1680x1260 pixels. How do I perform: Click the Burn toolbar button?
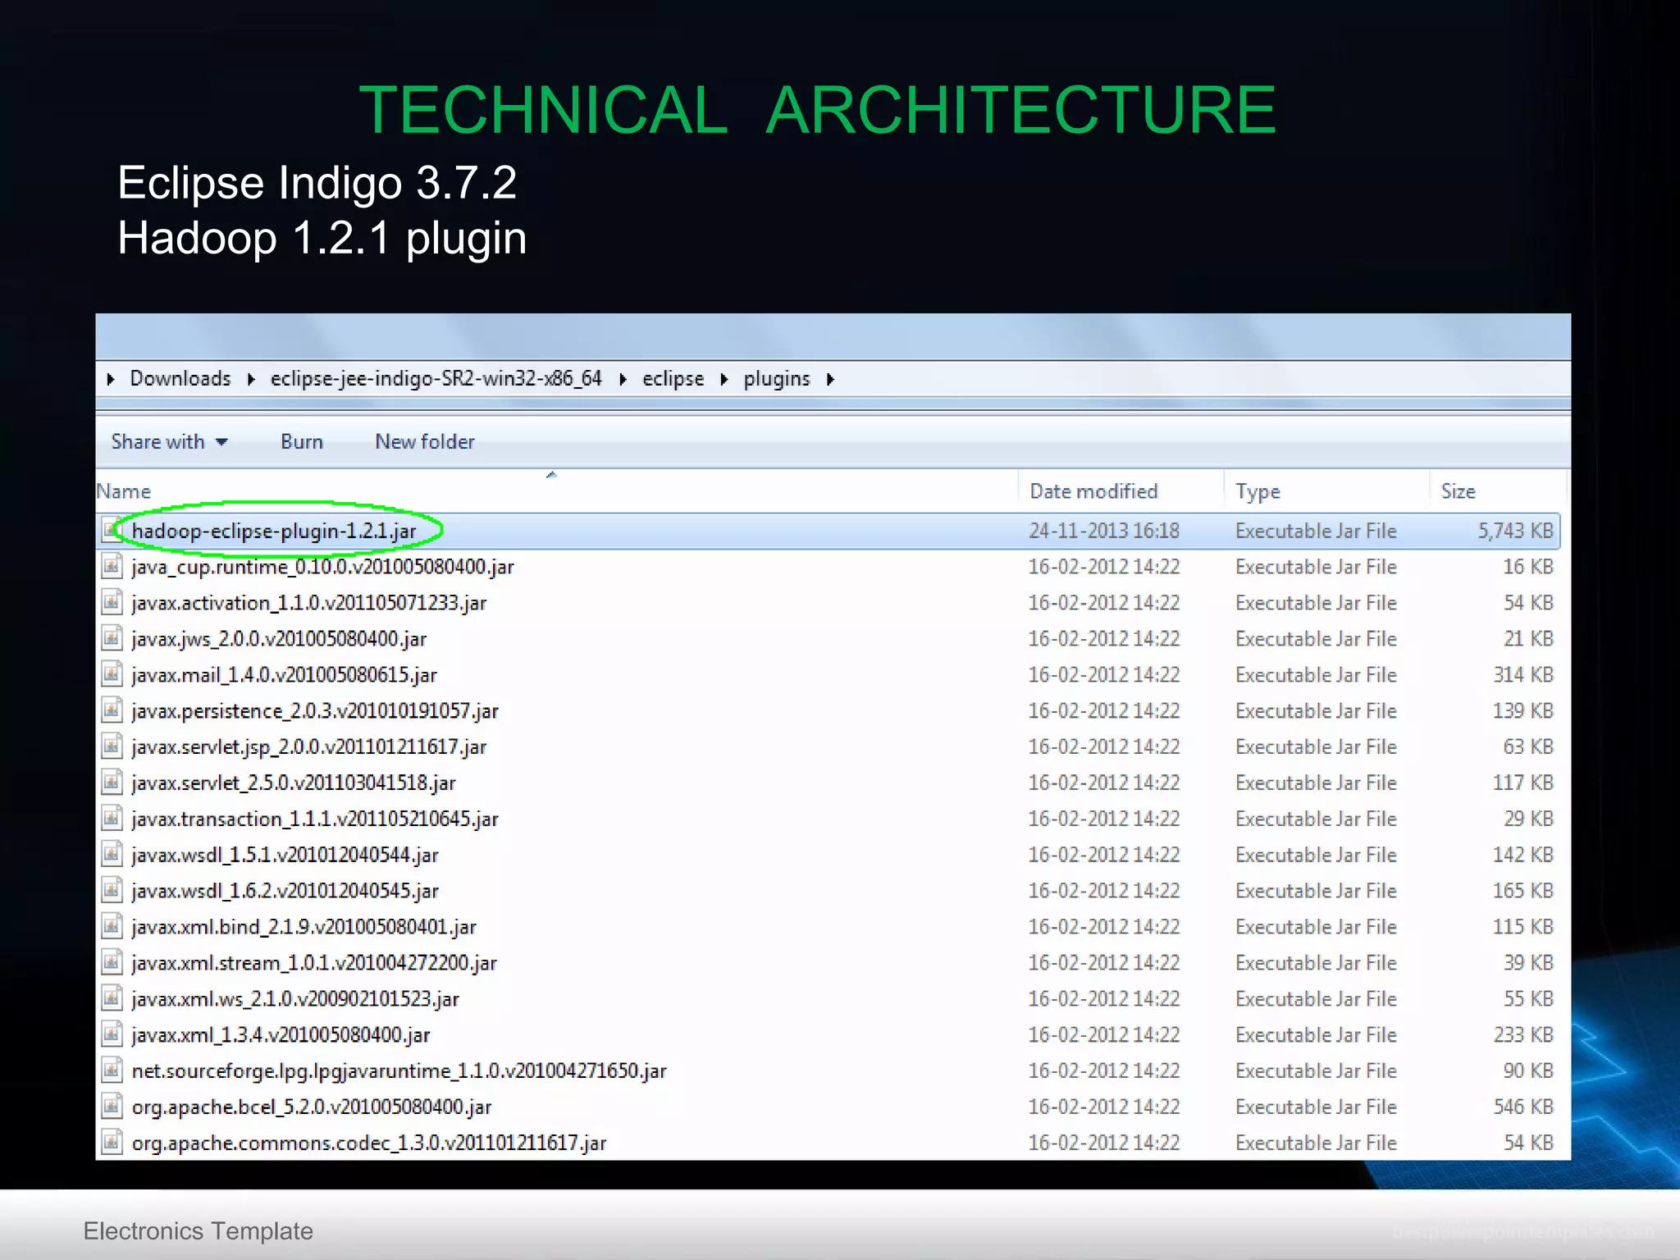point(302,442)
